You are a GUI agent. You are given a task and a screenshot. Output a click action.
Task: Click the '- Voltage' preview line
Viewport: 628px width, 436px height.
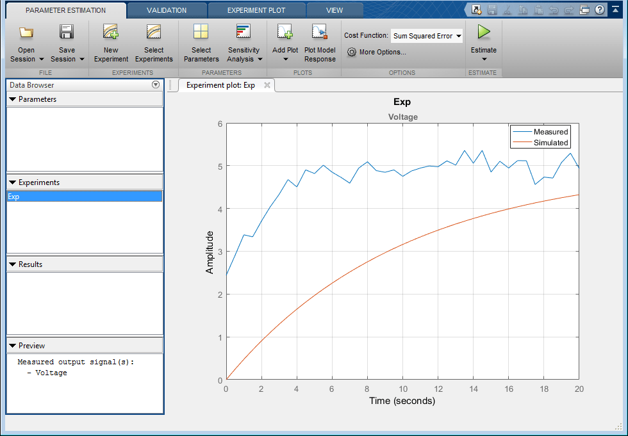(x=47, y=373)
